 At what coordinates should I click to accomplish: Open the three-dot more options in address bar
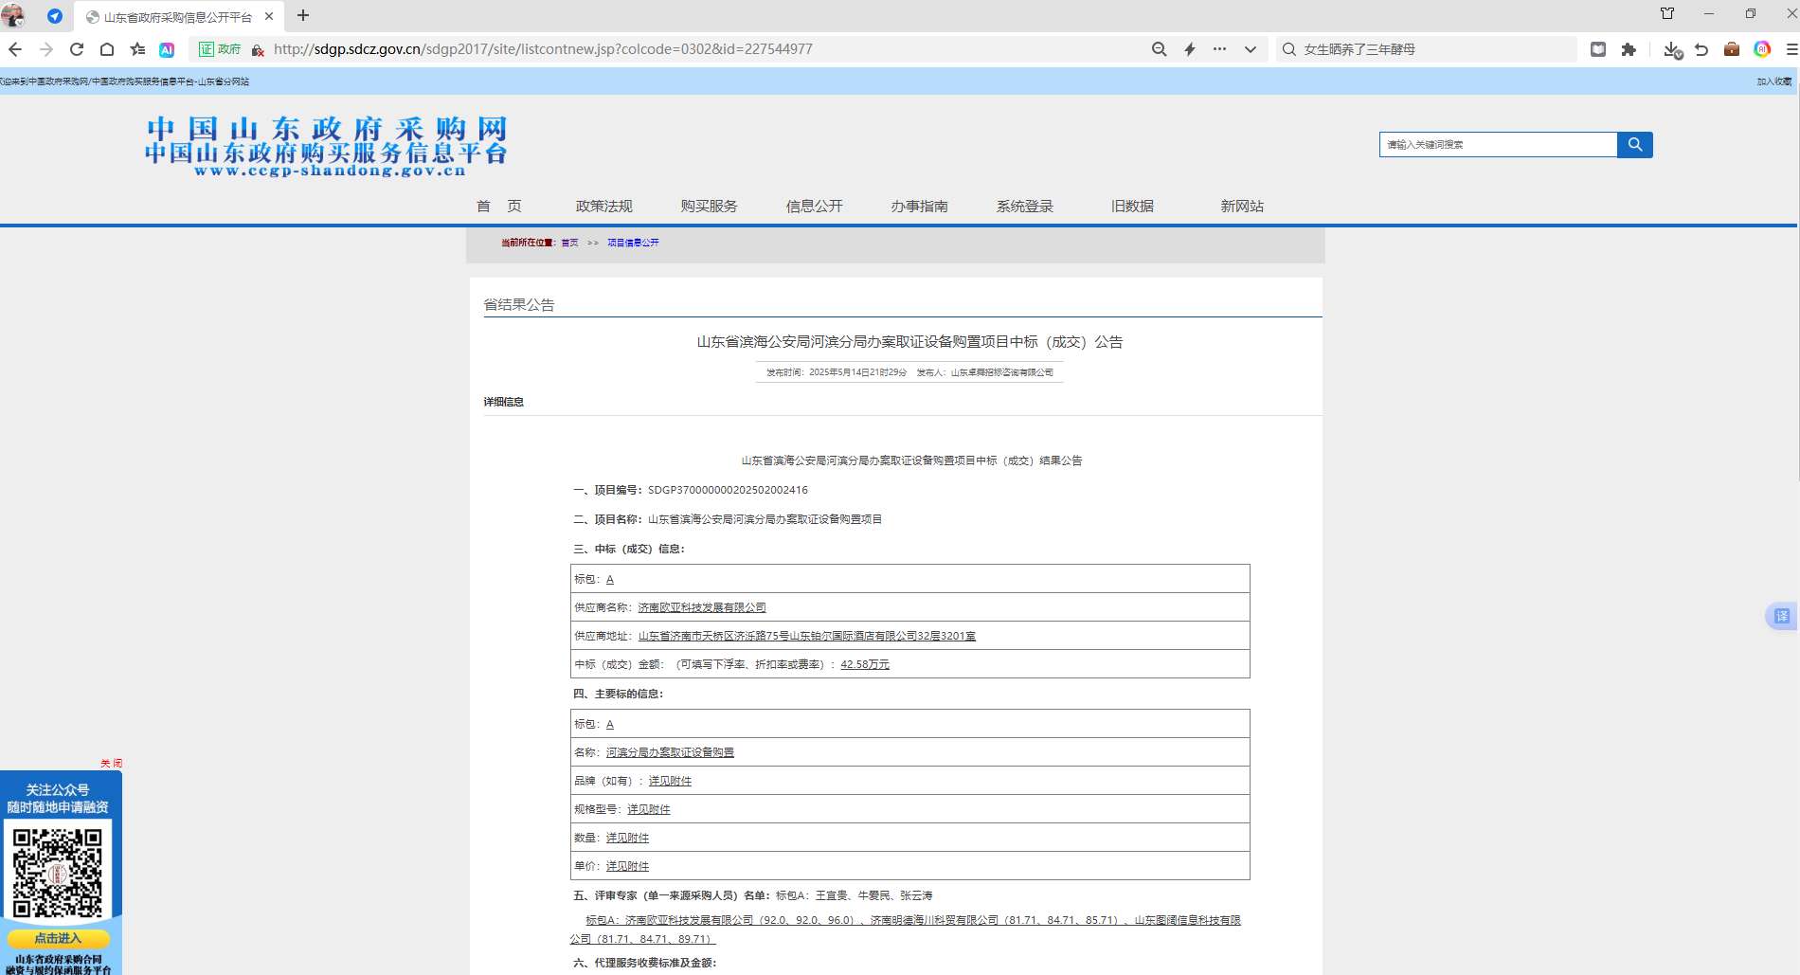coord(1220,49)
